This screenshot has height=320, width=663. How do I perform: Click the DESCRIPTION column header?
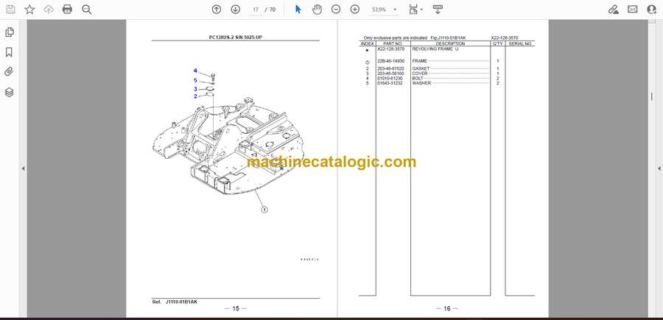450,44
